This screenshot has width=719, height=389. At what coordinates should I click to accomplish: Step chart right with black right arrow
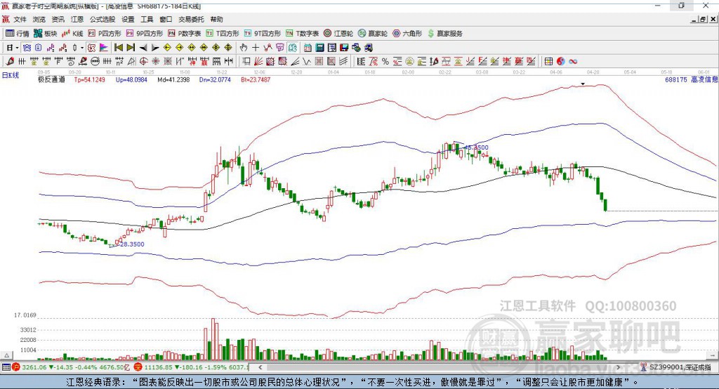click(x=155, y=48)
